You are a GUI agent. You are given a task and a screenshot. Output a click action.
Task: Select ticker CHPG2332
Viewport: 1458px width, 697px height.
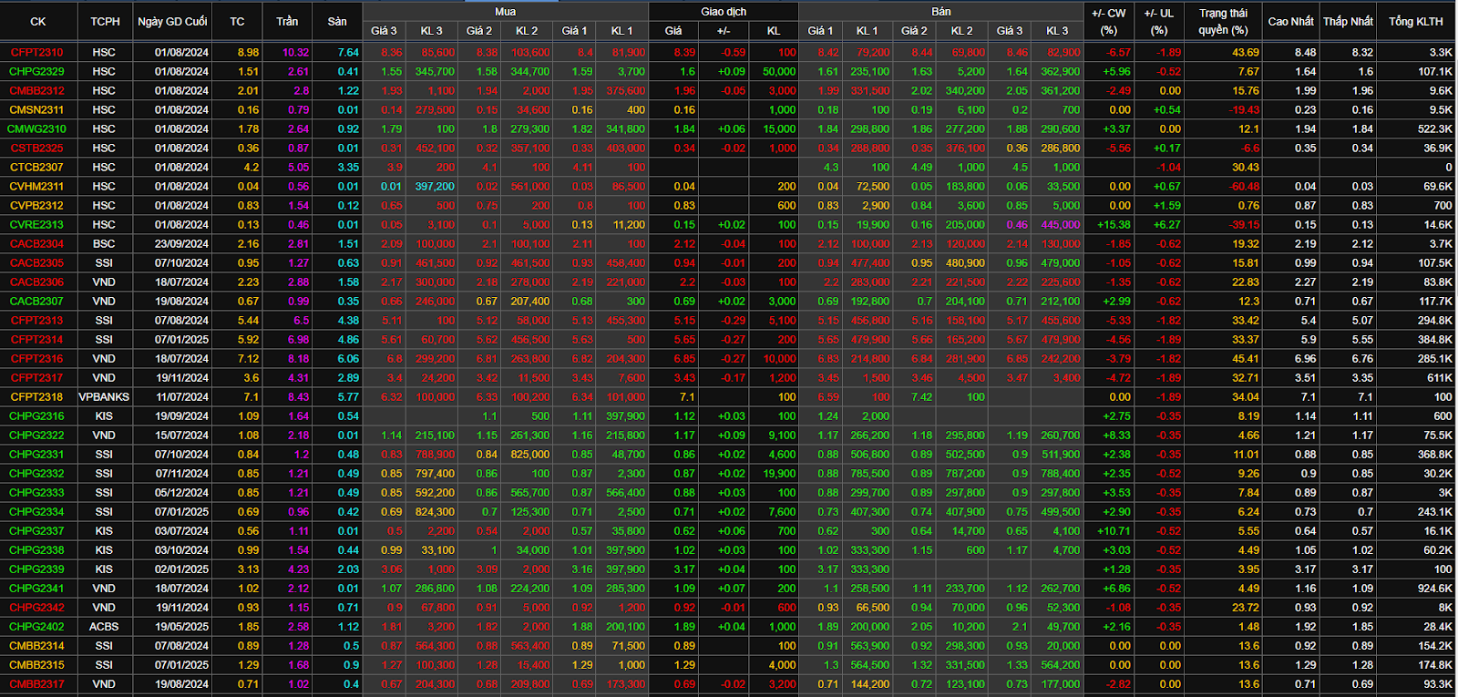(x=37, y=474)
